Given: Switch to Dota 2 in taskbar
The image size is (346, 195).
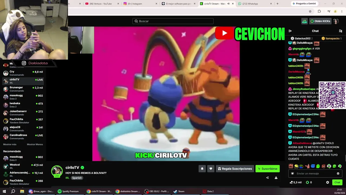Looking at the screenshot, I should (x=208, y=191).
